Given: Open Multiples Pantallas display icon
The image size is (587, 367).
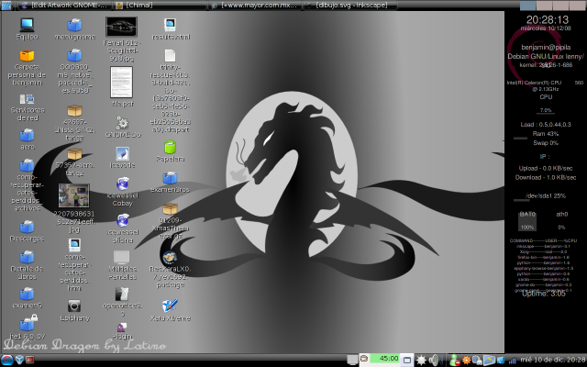Looking at the screenshot, I should coord(122,257).
